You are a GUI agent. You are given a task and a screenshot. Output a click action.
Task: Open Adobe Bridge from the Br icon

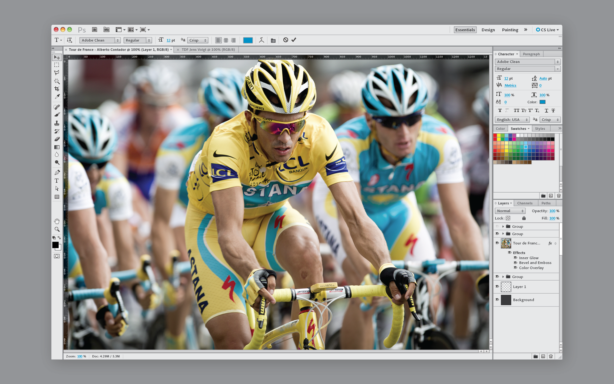coord(95,30)
